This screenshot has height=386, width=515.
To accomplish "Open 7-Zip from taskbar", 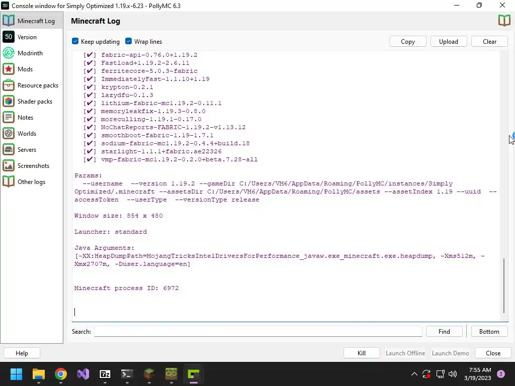I will 105,374.
